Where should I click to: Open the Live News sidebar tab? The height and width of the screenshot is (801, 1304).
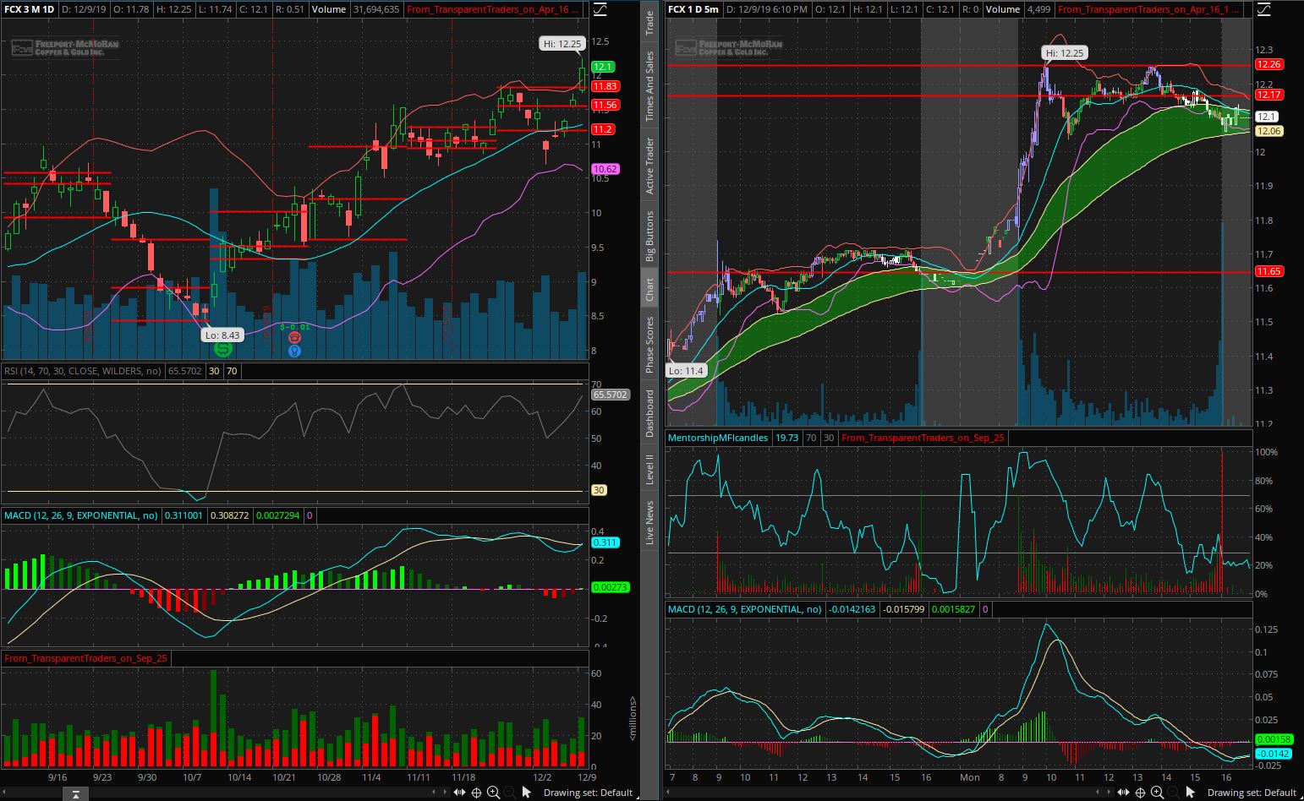pyautogui.click(x=649, y=522)
